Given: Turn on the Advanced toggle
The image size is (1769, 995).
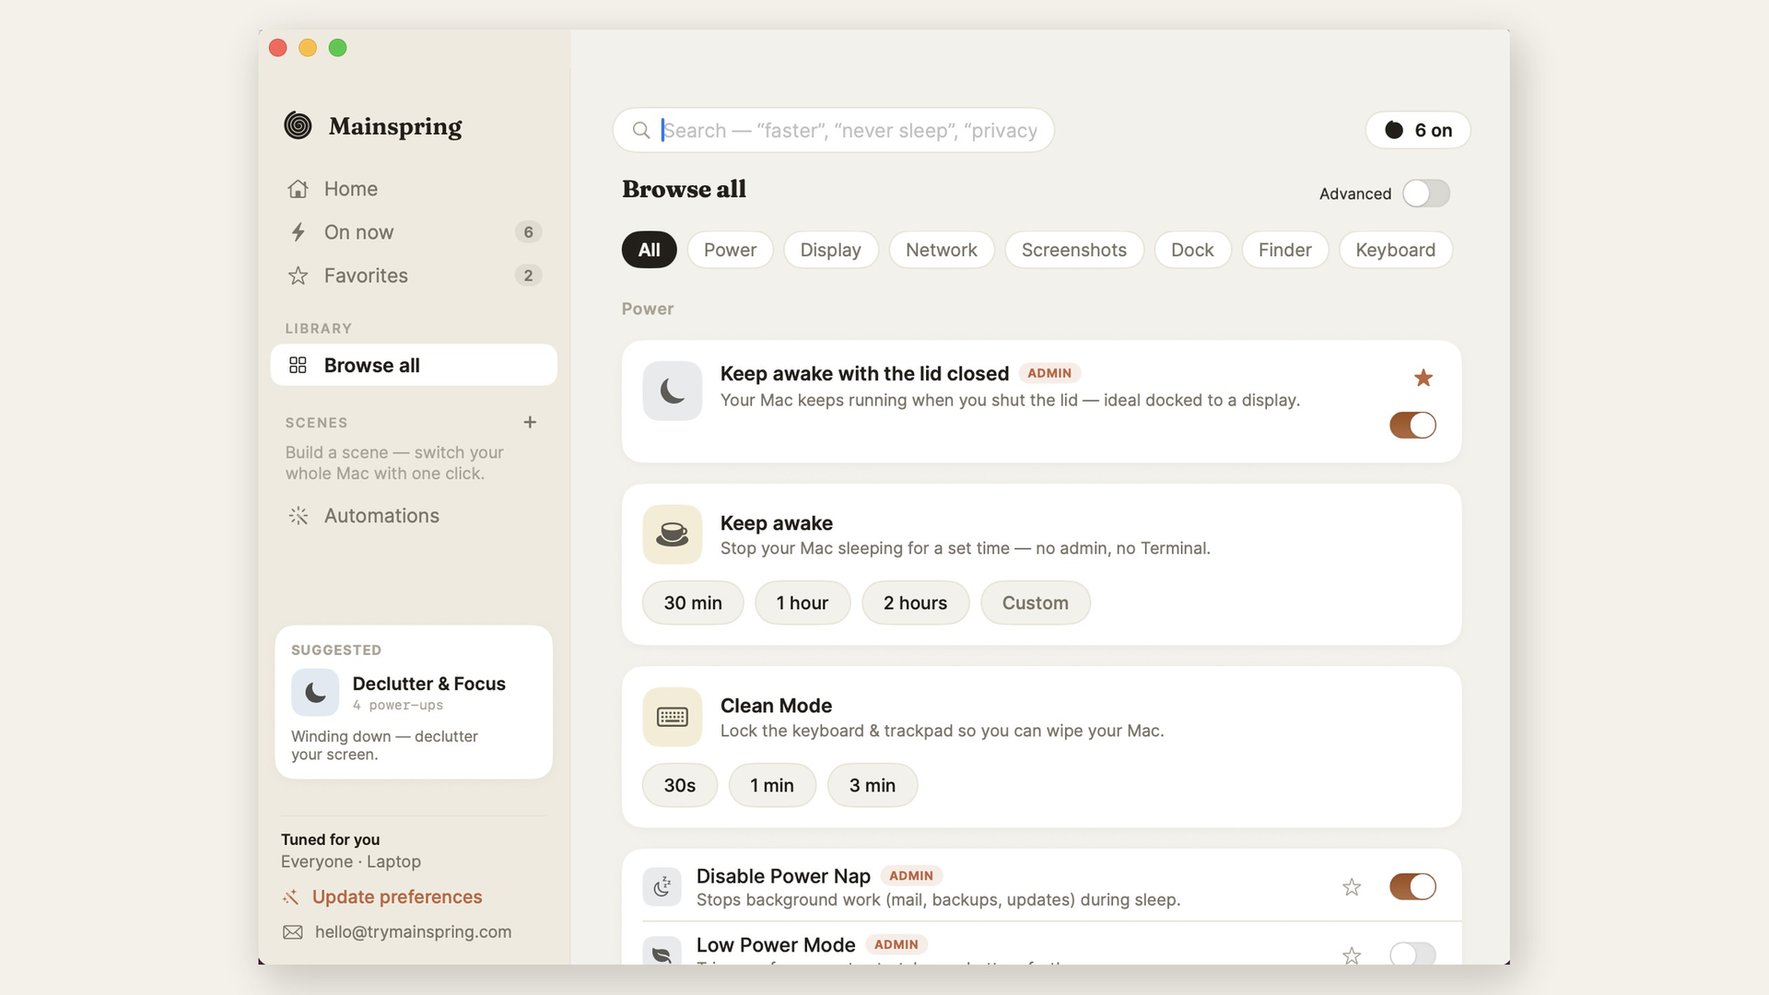Looking at the screenshot, I should point(1426,193).
